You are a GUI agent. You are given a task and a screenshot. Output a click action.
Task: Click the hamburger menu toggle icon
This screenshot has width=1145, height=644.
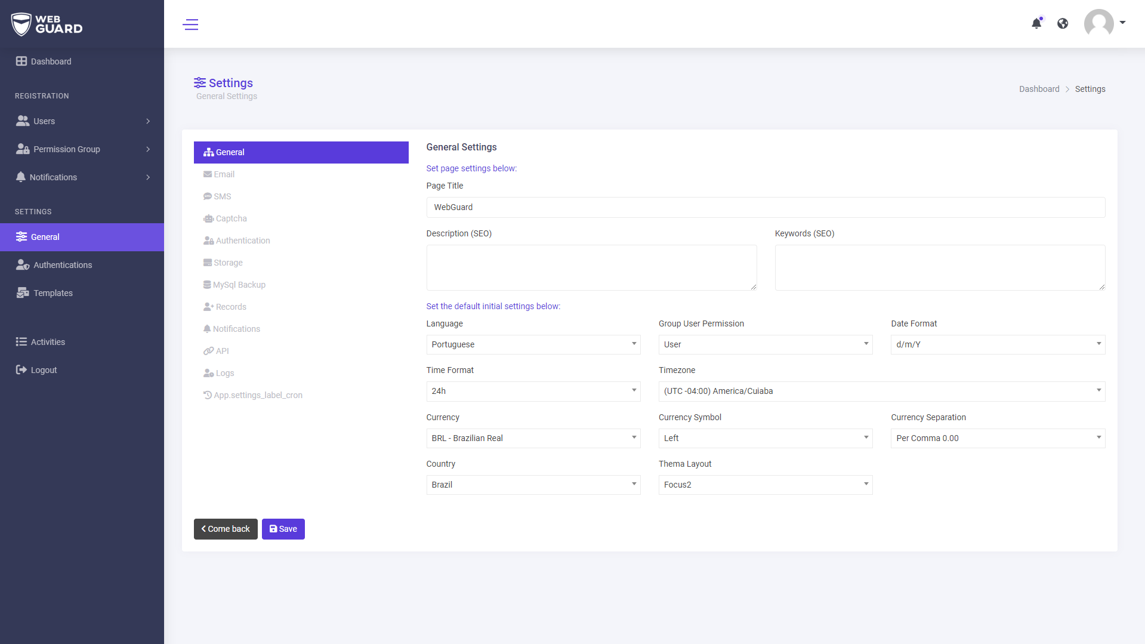pyautogui.click(x=190, y=24)
